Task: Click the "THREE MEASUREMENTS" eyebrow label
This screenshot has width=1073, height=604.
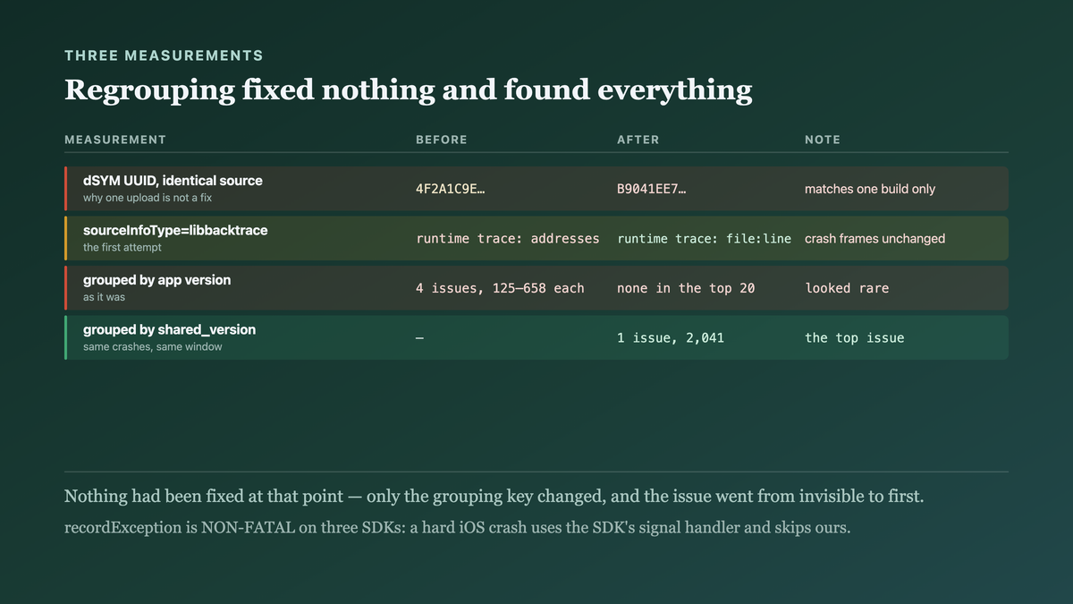Action: [x=164, y=55]
